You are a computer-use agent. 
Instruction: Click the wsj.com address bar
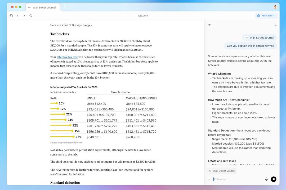tap(143, 16)
